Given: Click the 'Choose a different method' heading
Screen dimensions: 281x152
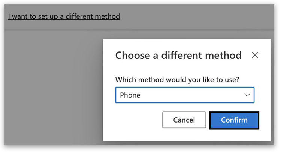Looking at the screenshot, I should click(x=178, y=56).
